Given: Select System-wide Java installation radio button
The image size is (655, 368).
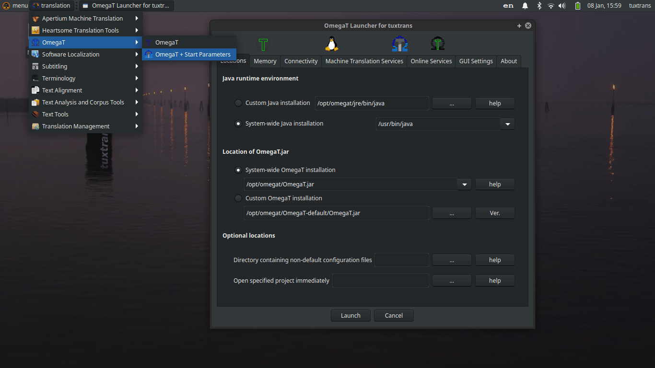Looking at the screenshot, I should 238,124.
